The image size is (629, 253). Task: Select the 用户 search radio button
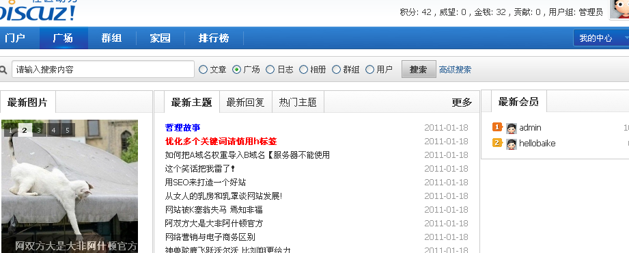coord(370,70)
